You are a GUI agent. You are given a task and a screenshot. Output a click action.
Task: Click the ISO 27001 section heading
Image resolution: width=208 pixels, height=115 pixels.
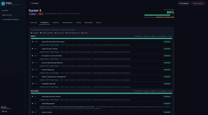pyautogui.click(x=35, y=91)
